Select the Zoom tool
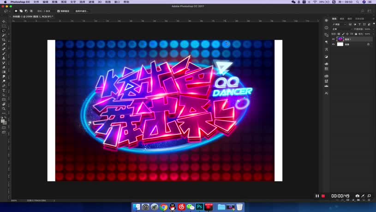 point(4,109)
